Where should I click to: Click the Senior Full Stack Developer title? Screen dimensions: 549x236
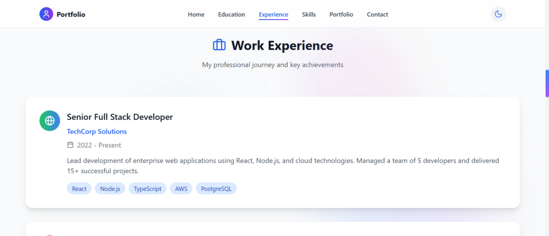[x=120, y=117]
